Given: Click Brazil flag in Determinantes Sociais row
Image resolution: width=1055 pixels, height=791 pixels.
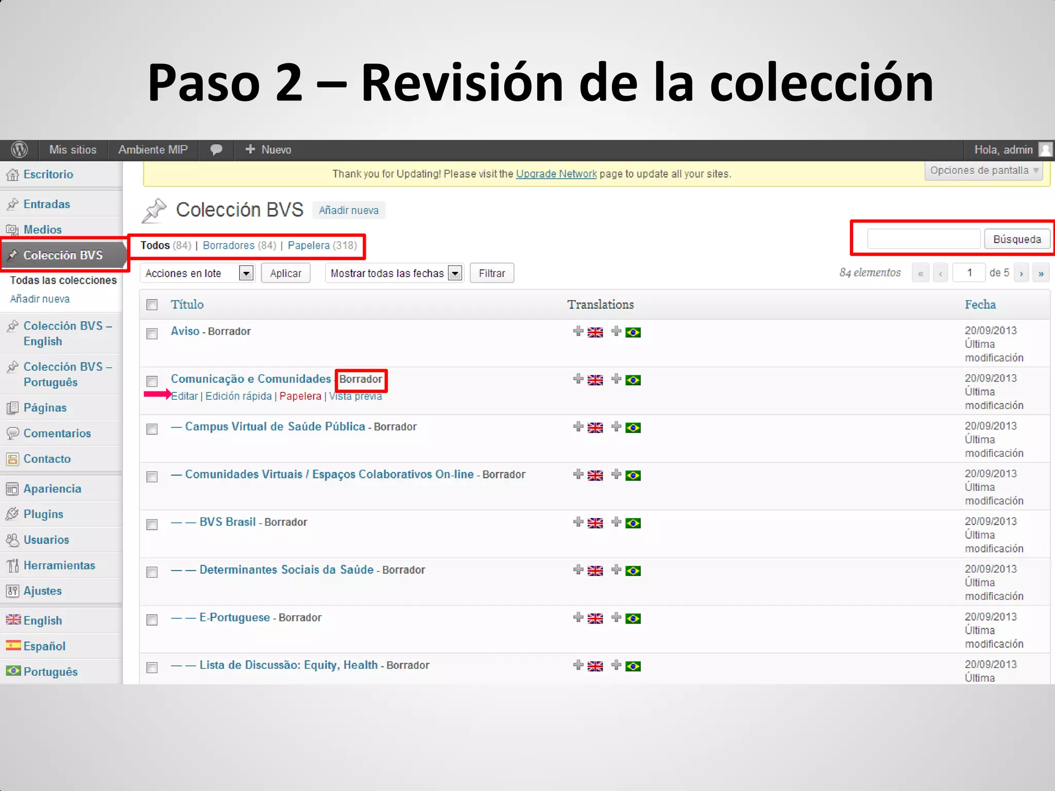Looking at the screenshot, I should point(633,571).
